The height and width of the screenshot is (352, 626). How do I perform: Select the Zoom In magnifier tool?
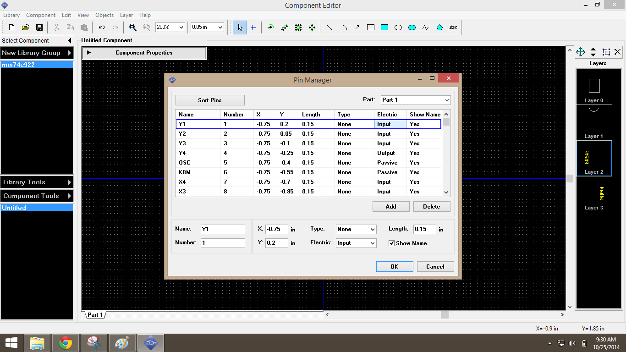pyautogui.click(x=132, y=27)
